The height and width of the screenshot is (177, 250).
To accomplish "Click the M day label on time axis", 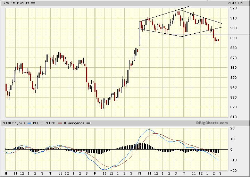I will coord(140,174).
